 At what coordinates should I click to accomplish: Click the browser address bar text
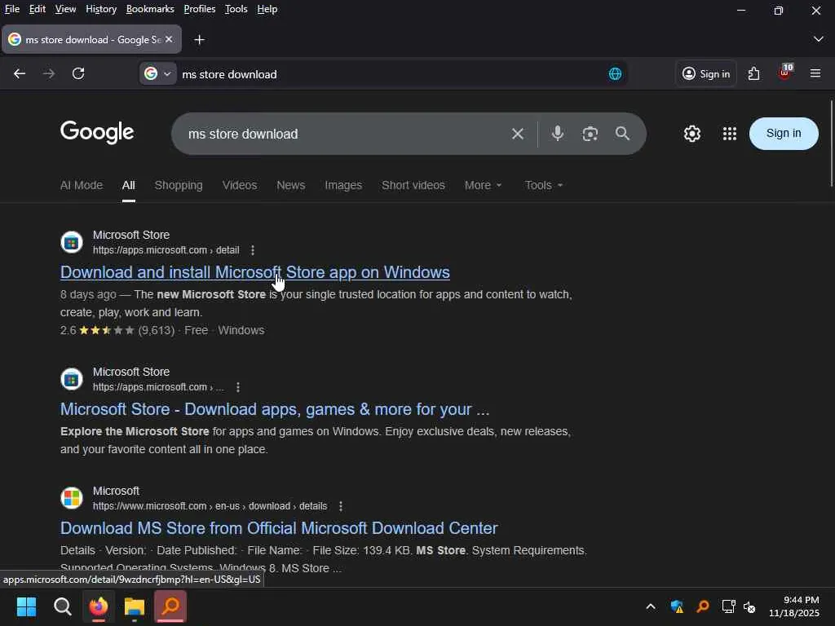tap(229, 74)
